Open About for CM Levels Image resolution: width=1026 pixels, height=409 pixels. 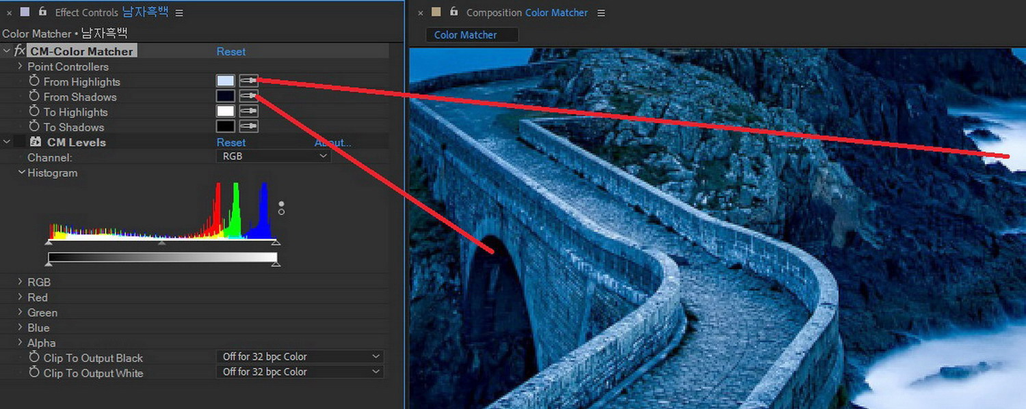[x=333, y=142]
